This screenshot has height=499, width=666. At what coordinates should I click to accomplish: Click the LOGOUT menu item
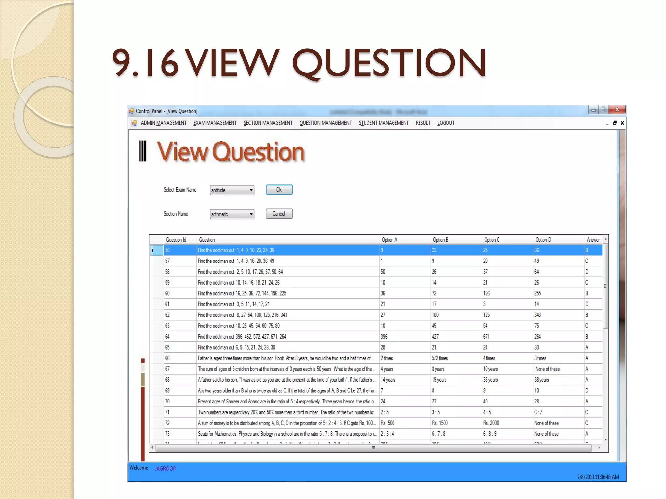[446, 123]
